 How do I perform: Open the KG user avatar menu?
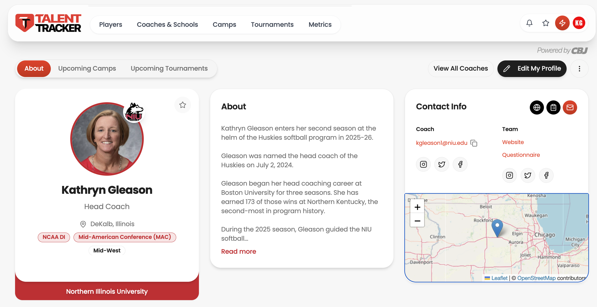click(x=579, y=23)
